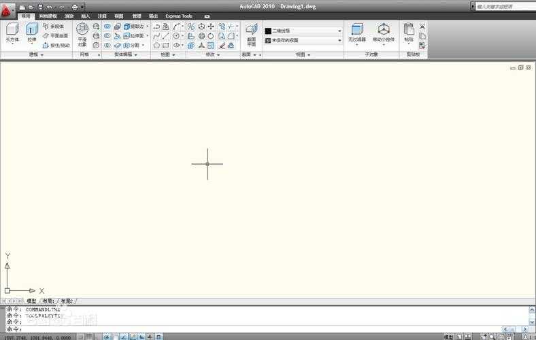
Task: Click the 无过滤器 (No Filter) subobject icon
Action: [x=357, y=30]
